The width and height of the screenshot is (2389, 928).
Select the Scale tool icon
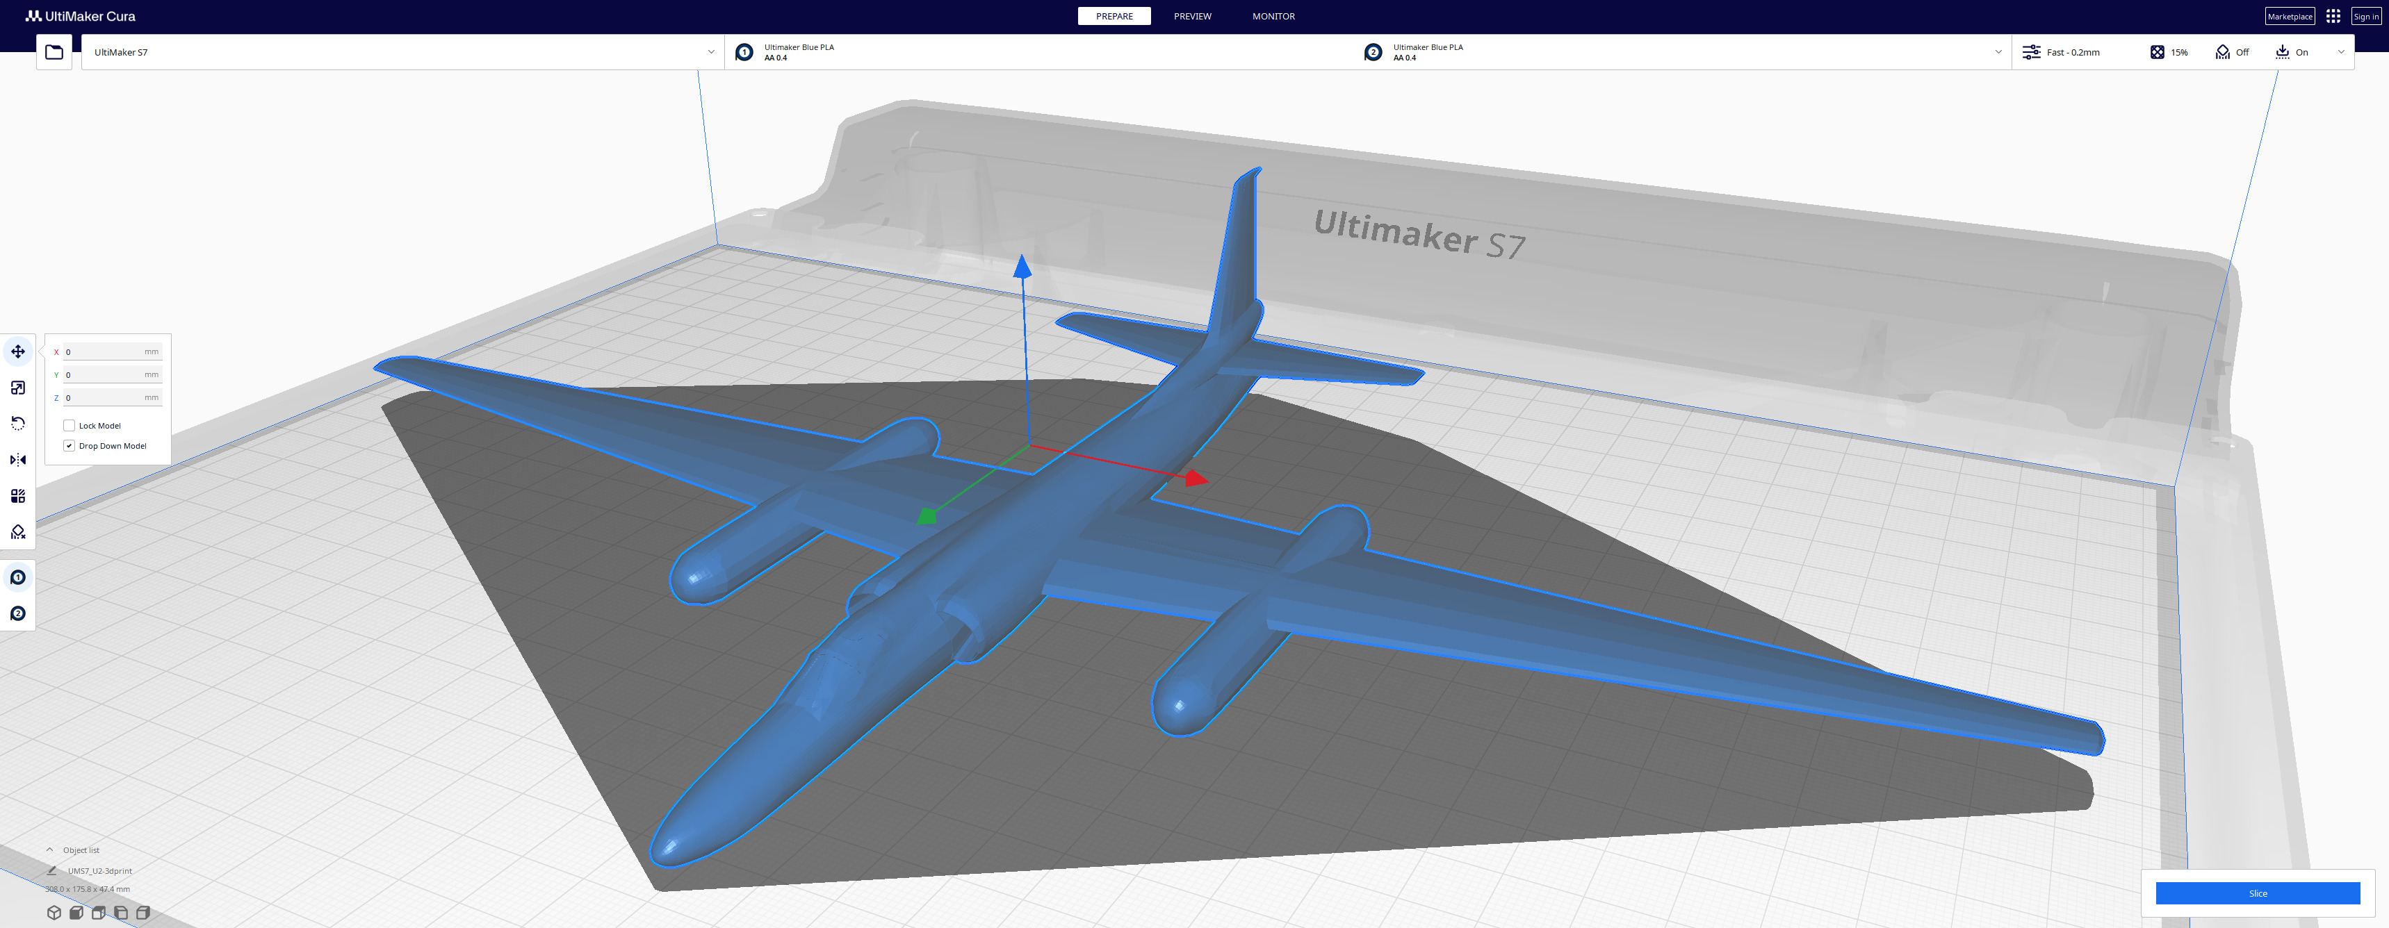coord(17,388)
